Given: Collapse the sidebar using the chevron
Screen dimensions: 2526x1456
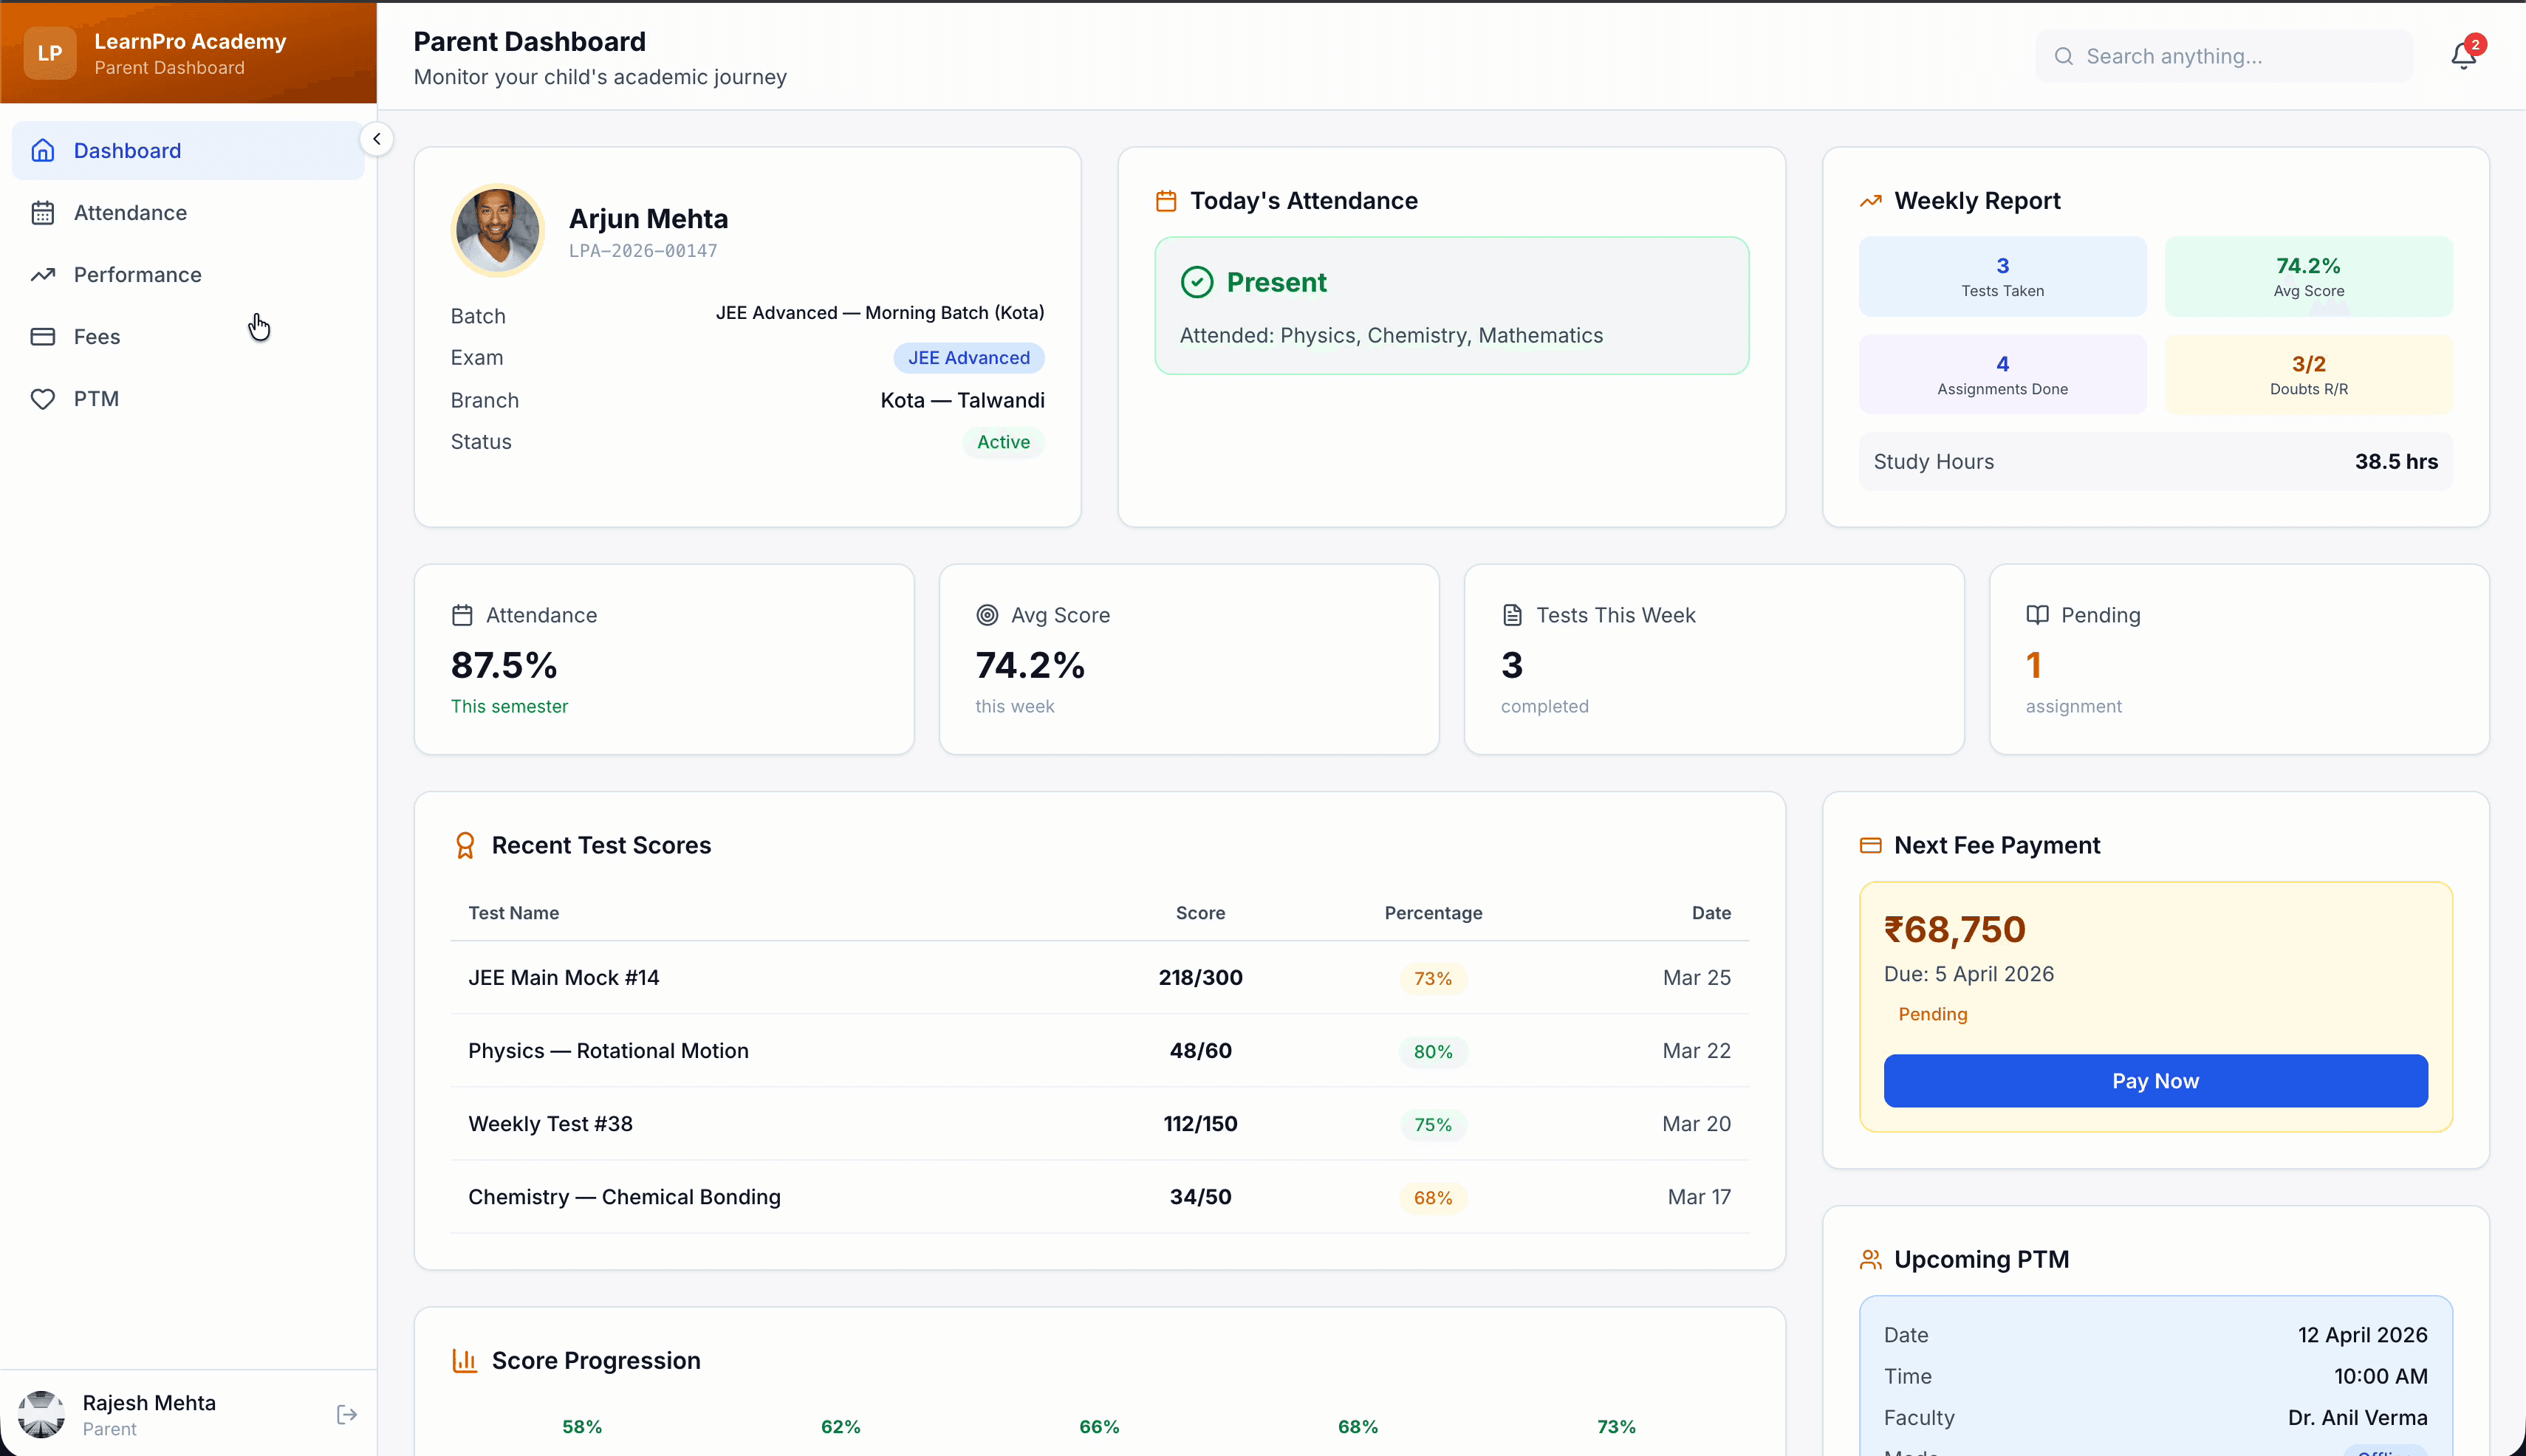Looking at the screenshot, I should 377,138.
